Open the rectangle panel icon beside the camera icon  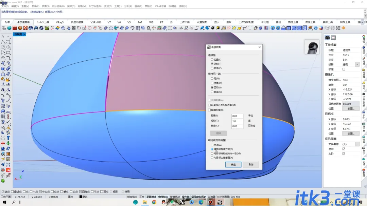(333, 38)
